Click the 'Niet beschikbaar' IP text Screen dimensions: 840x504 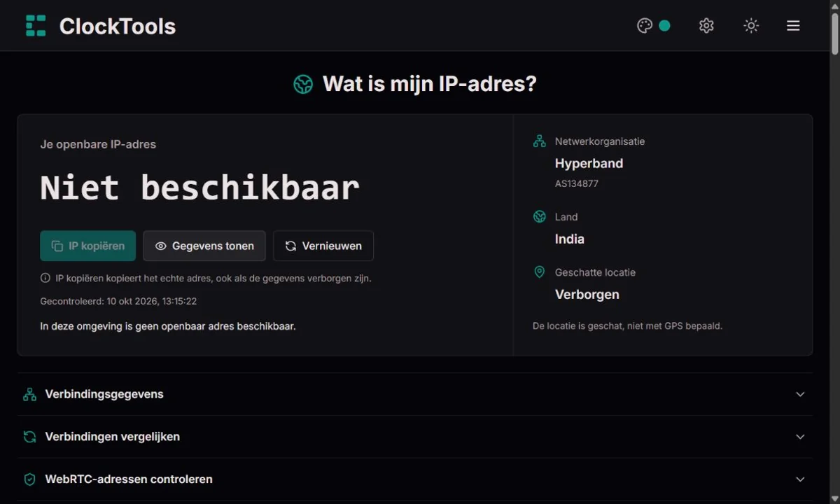pyautogui.click(x=200, y=188)
